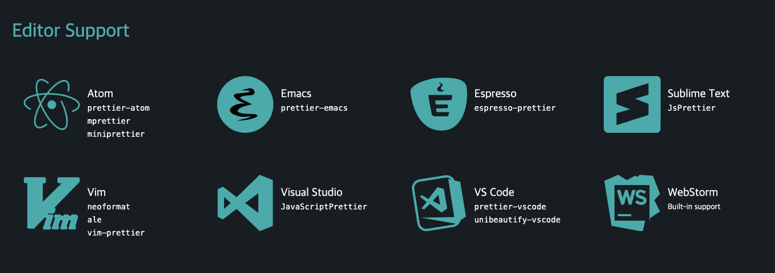Click the WebStorm editor name
Screen dimensions: 775x273
(x=692, y=192)
